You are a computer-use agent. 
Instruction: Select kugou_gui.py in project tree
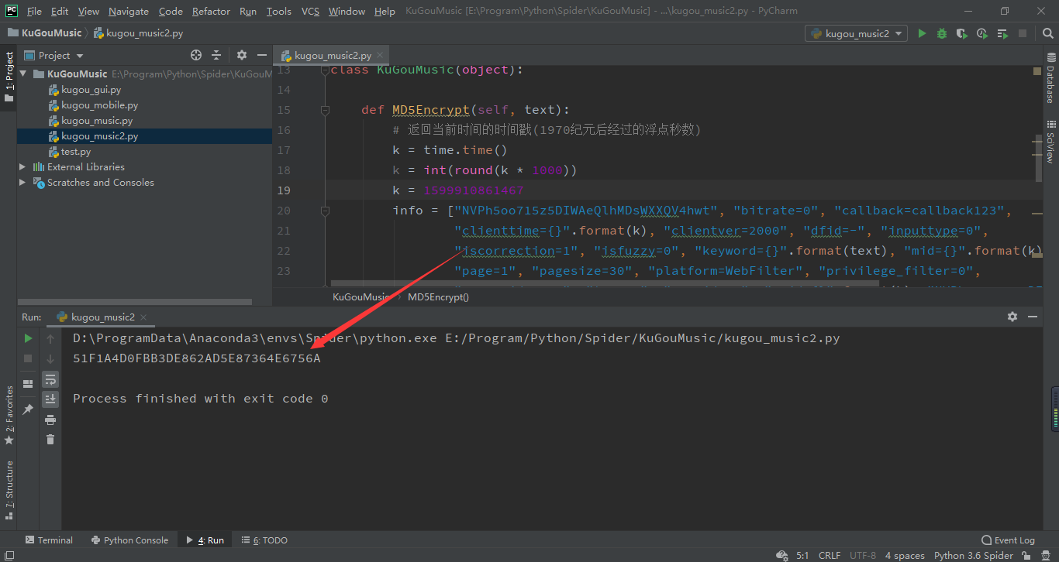coord(91,89)
